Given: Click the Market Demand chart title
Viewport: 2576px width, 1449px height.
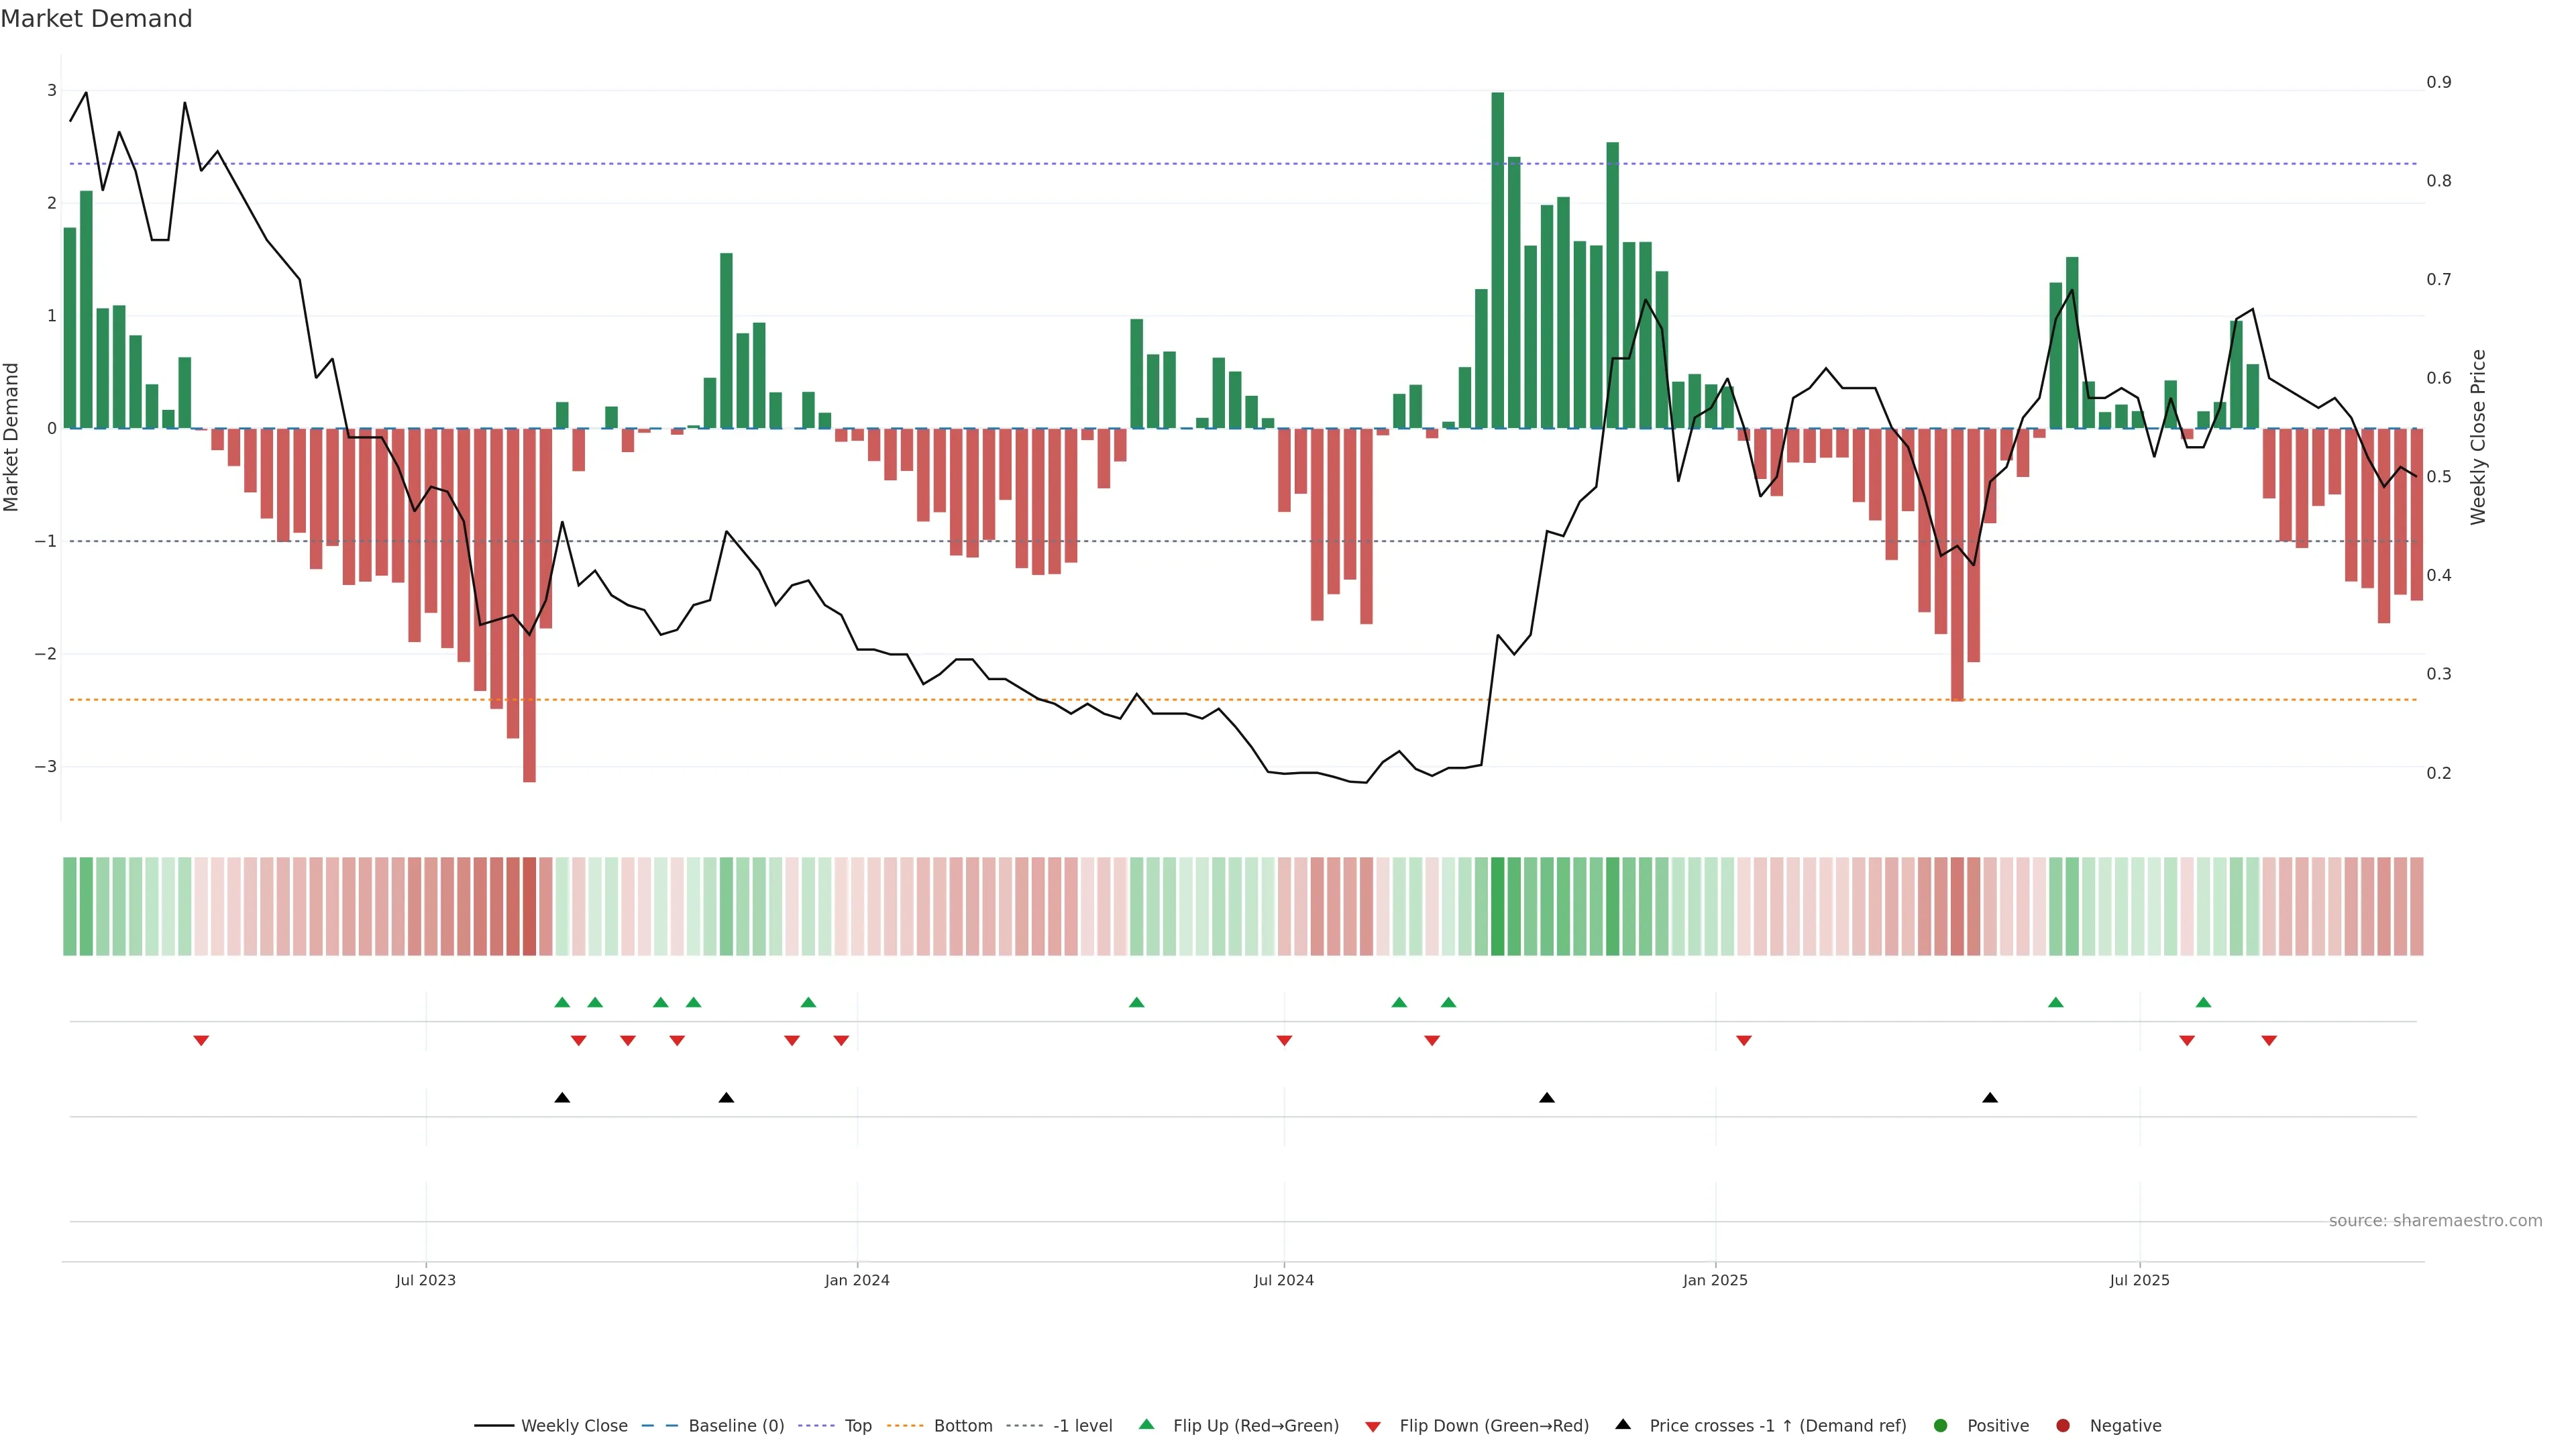Looking at the screenshot, I should pyautogui.click(x=96, y=18).
